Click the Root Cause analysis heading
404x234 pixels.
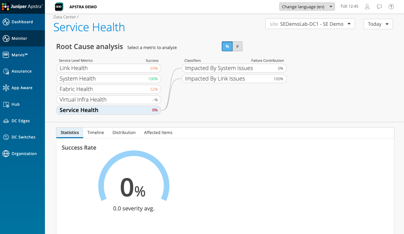point(90,46)
